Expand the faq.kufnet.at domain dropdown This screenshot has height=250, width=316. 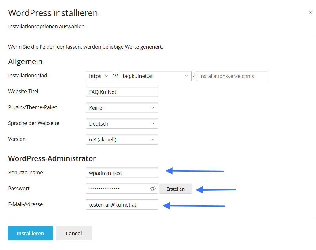[x=155, y=76]
